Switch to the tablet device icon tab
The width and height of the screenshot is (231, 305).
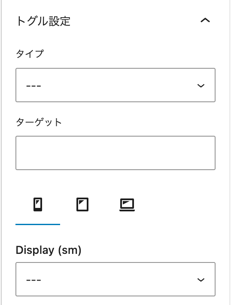[82, 204]
